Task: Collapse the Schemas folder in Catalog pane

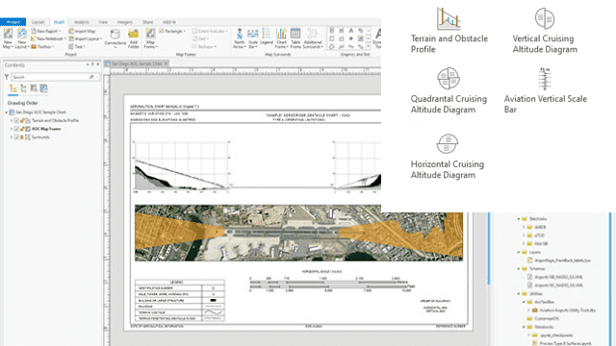Action: point(519,269)
